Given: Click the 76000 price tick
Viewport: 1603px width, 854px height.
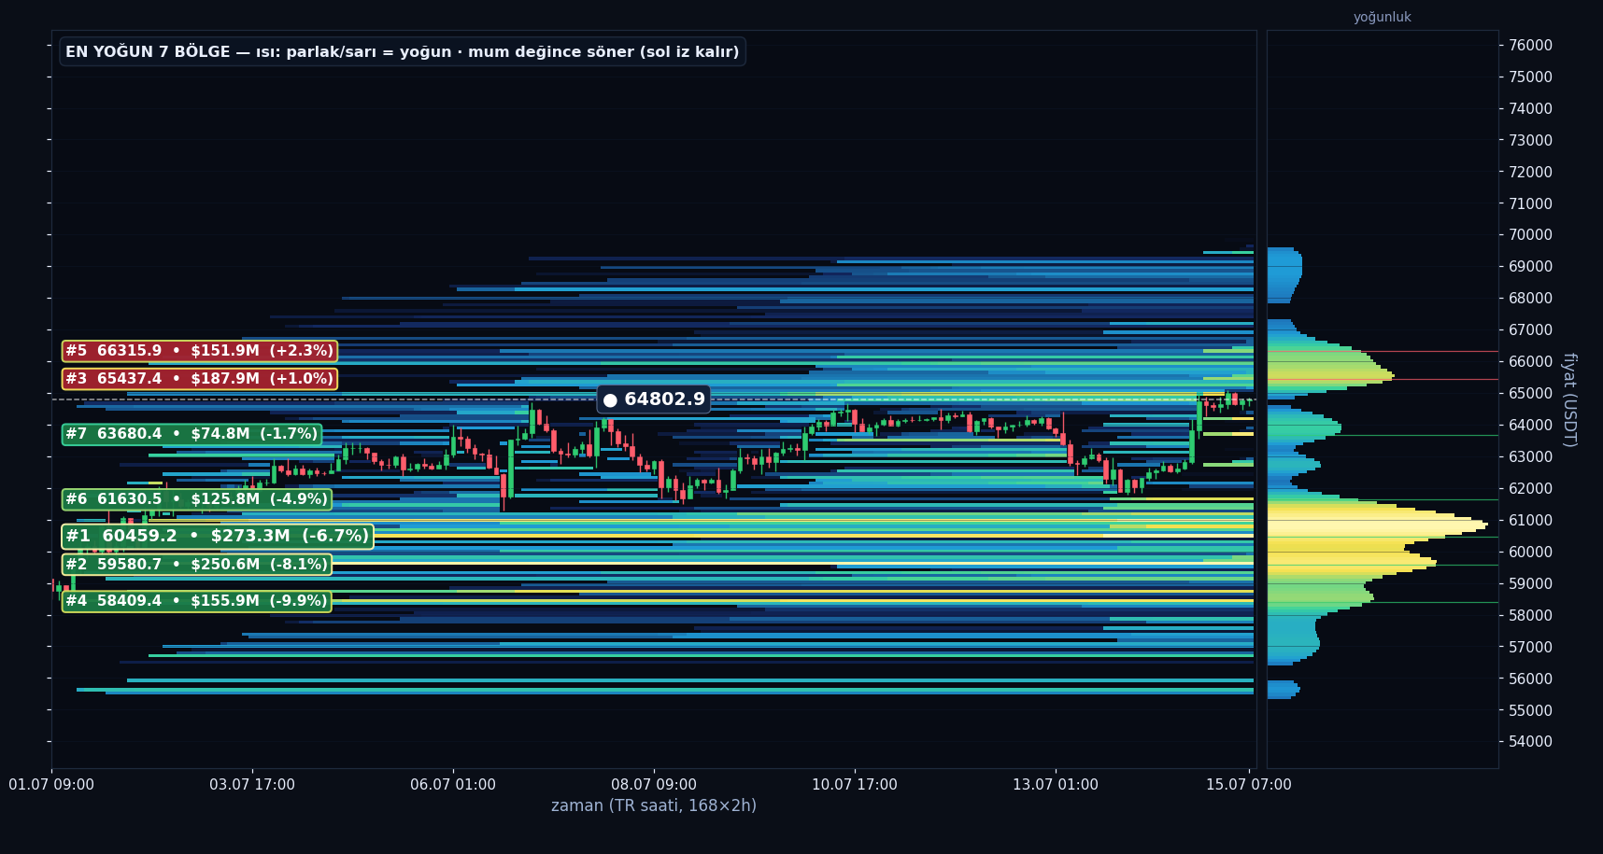Looking at the screenshot, I should (1530, 45).
